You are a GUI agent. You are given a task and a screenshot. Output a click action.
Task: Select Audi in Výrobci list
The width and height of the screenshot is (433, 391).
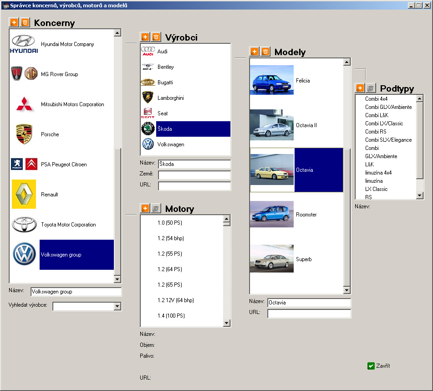click(163, 51)
